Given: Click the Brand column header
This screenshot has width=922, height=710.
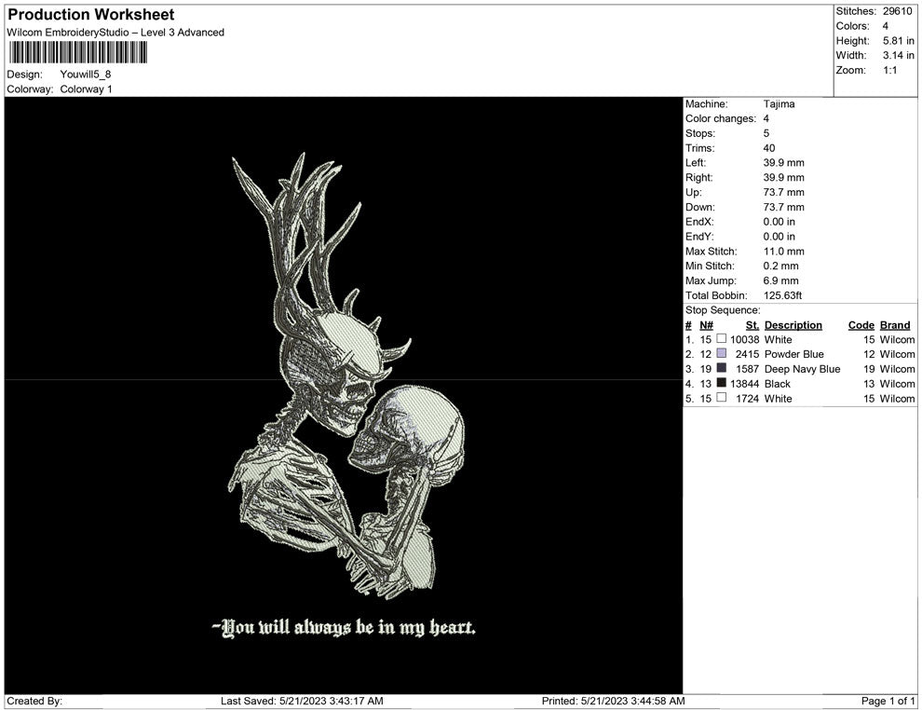Looking at the screenshot, I should click(894, 325).
